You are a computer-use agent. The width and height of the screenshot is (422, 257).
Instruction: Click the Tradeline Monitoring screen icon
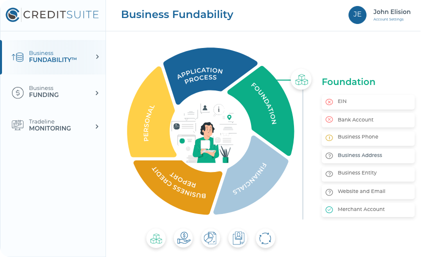17,125
